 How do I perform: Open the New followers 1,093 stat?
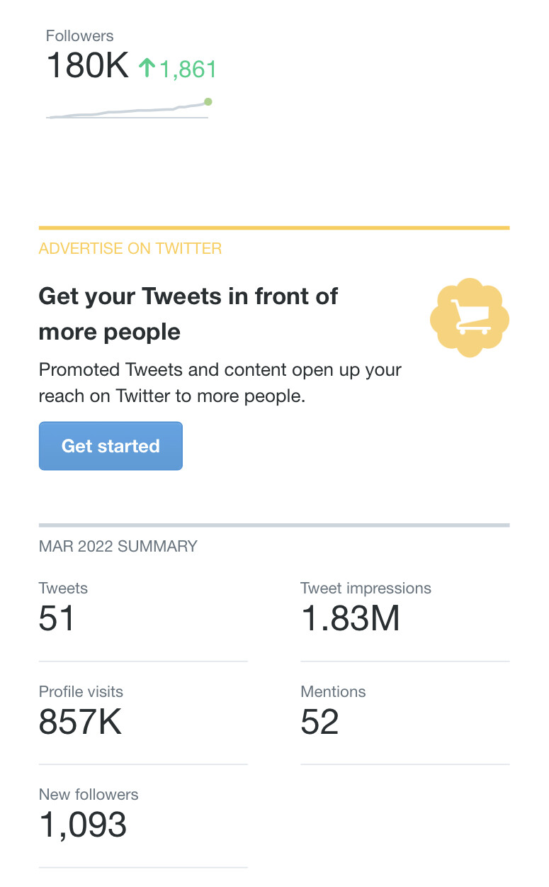coord(83,825)
